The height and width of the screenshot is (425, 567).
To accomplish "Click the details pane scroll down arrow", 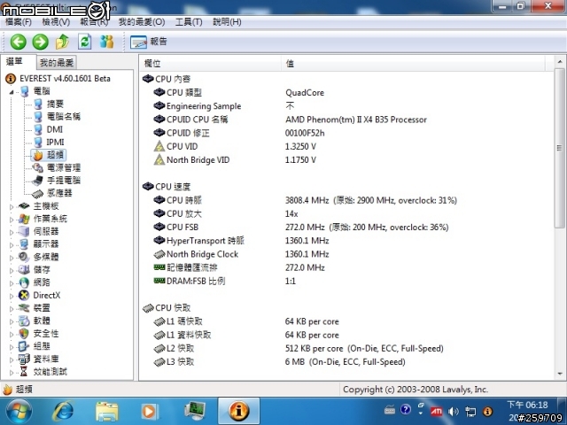I will (560, 374).
